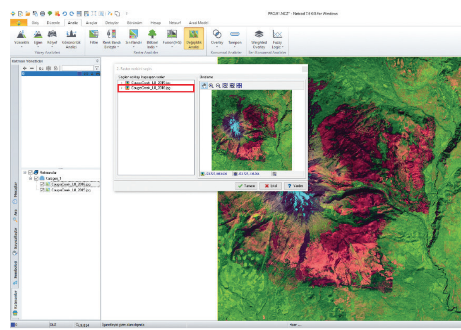The image size is (461, 330).
Task: Click the Tamam button
Action: pyautogui.click(x=246, y=186)
